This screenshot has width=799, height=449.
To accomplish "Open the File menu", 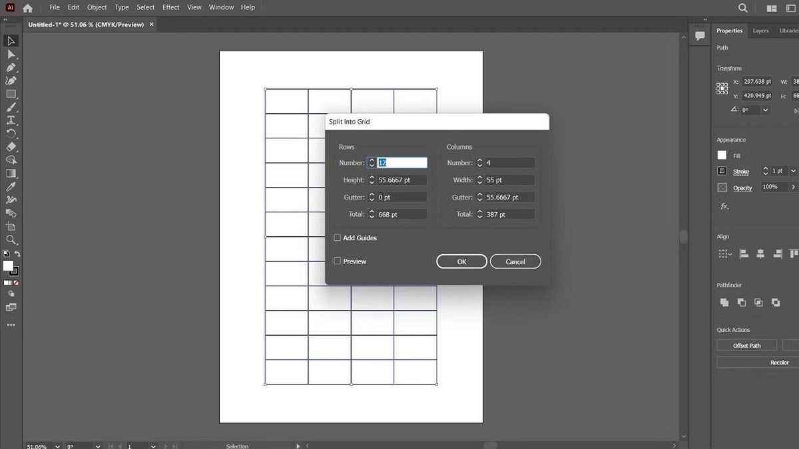I will [x=55, y=7].
